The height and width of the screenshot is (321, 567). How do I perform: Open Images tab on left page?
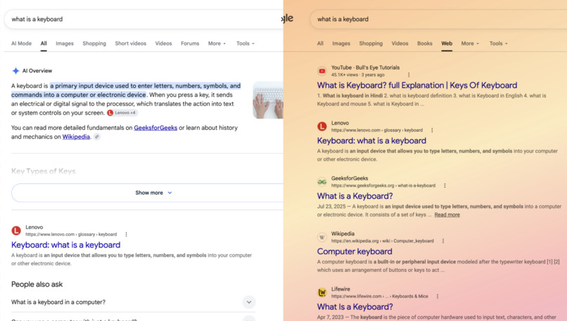pos(65,44)
